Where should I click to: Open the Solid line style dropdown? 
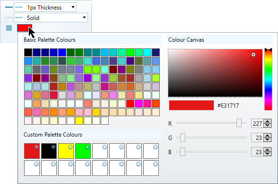click(51, 18)
